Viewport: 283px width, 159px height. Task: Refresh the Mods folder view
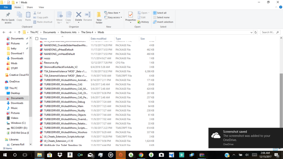255,32
